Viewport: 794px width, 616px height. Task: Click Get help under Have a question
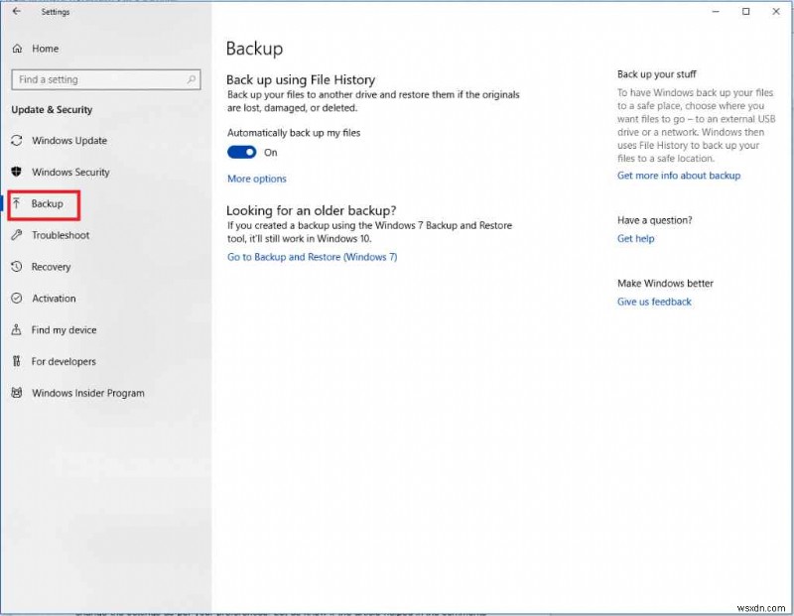(635, 239)
